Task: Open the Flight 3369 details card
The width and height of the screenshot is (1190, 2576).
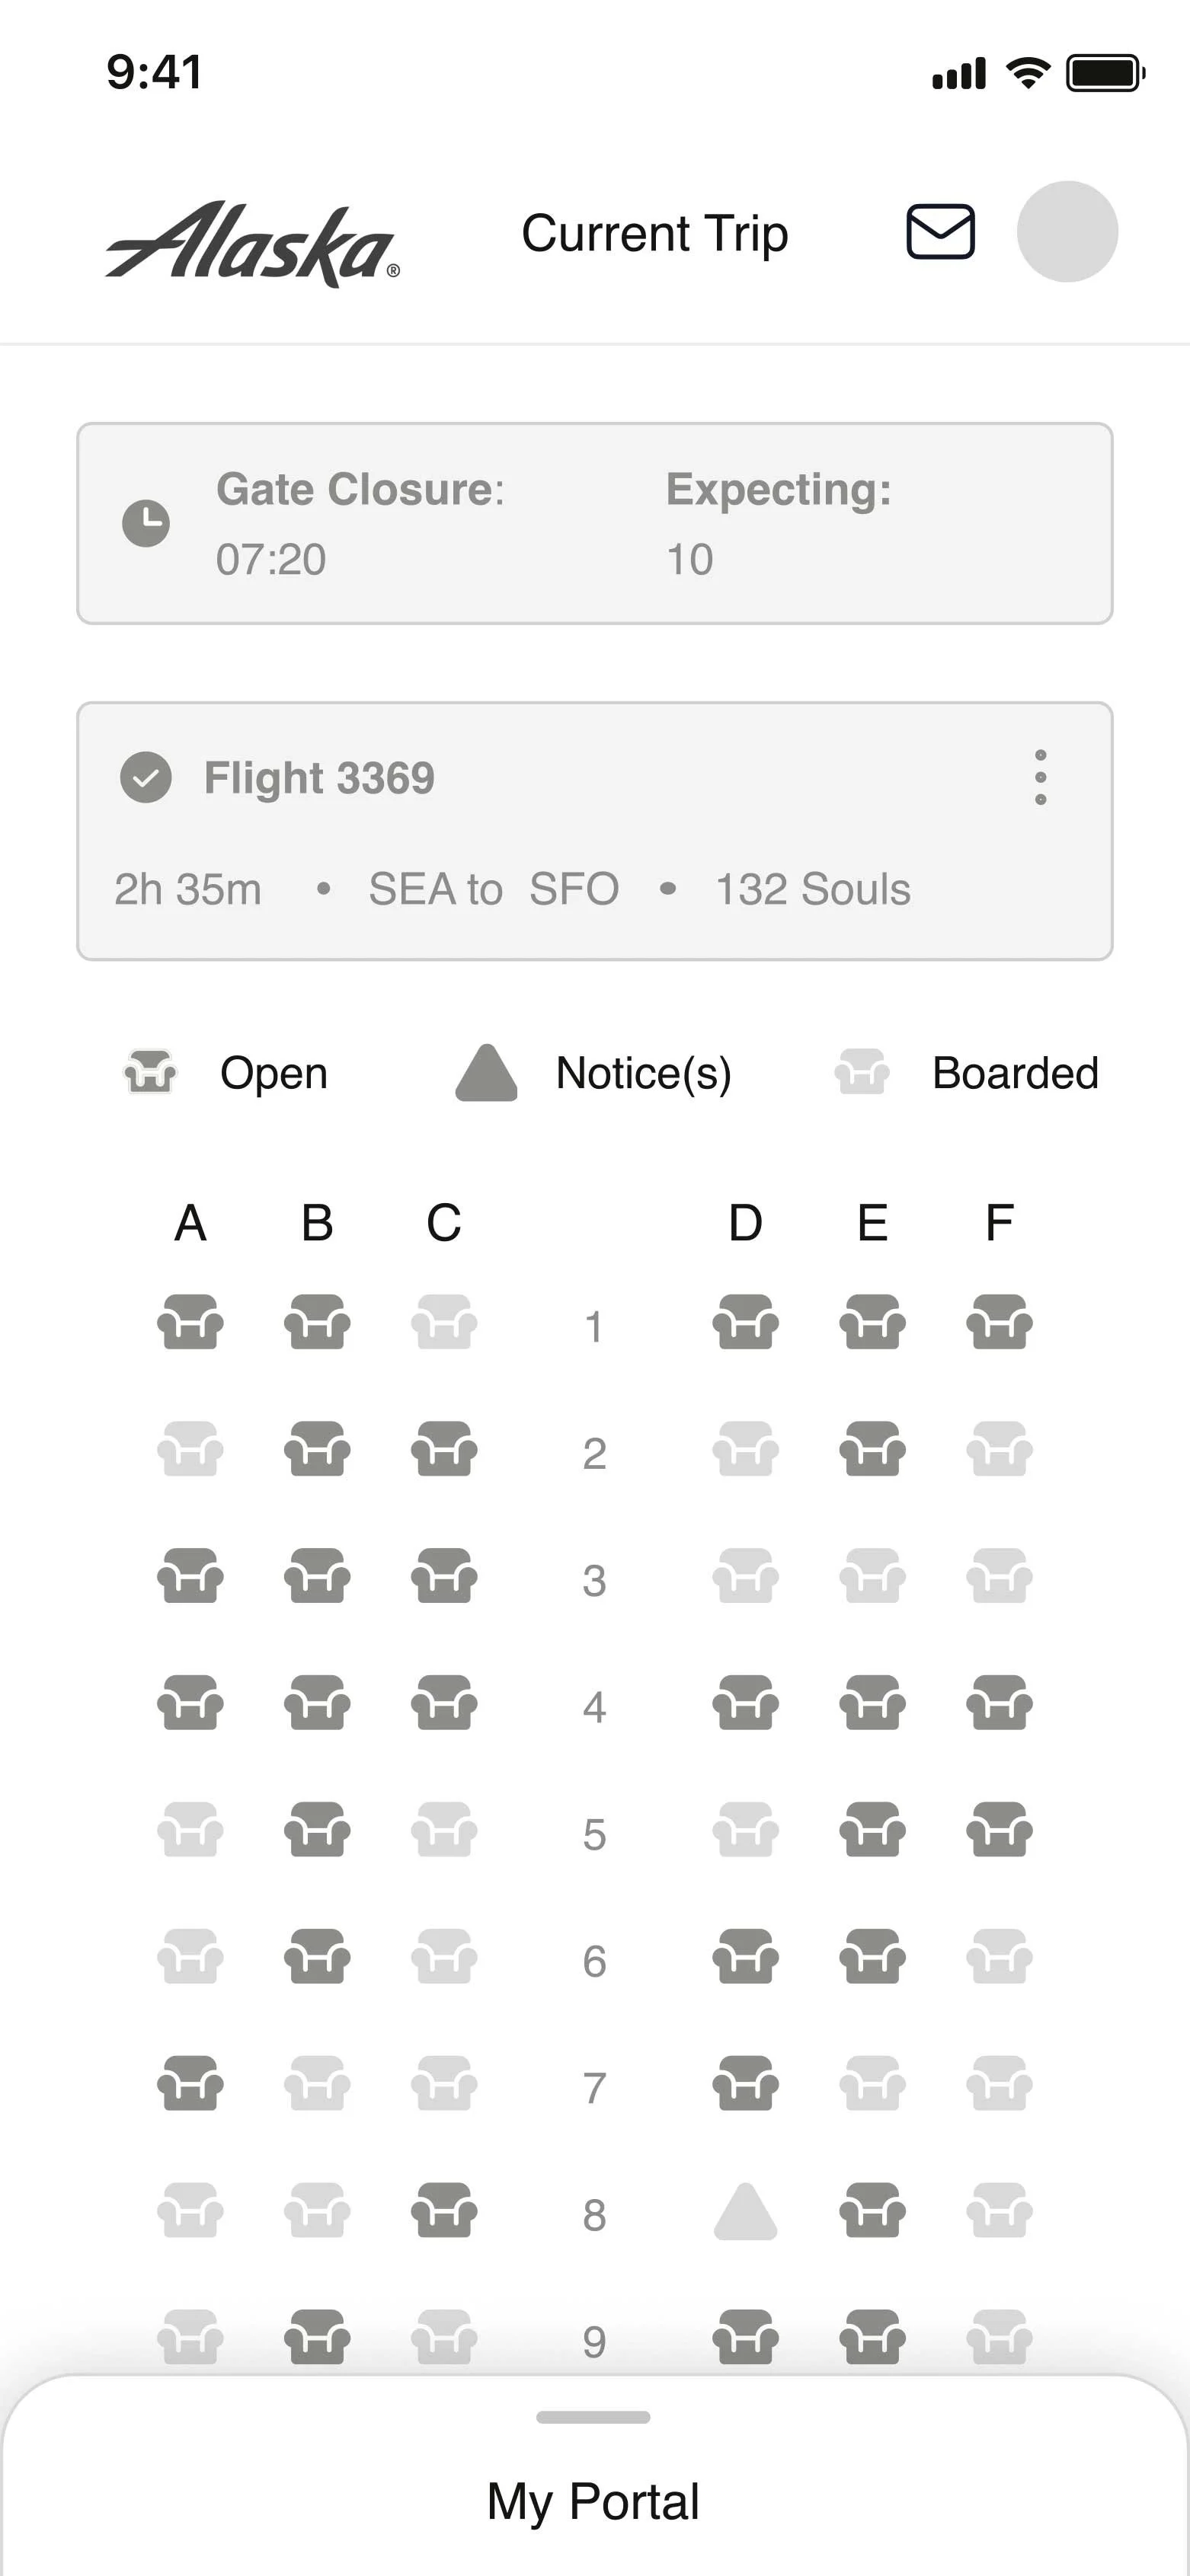Action: [x=594, y=831]
